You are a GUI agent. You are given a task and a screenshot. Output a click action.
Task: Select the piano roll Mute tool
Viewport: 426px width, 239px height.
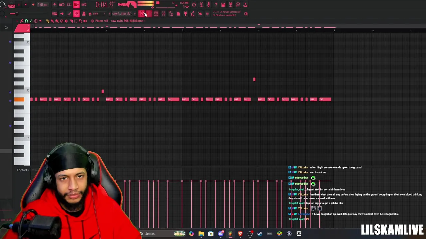click(x=66, y=21)
